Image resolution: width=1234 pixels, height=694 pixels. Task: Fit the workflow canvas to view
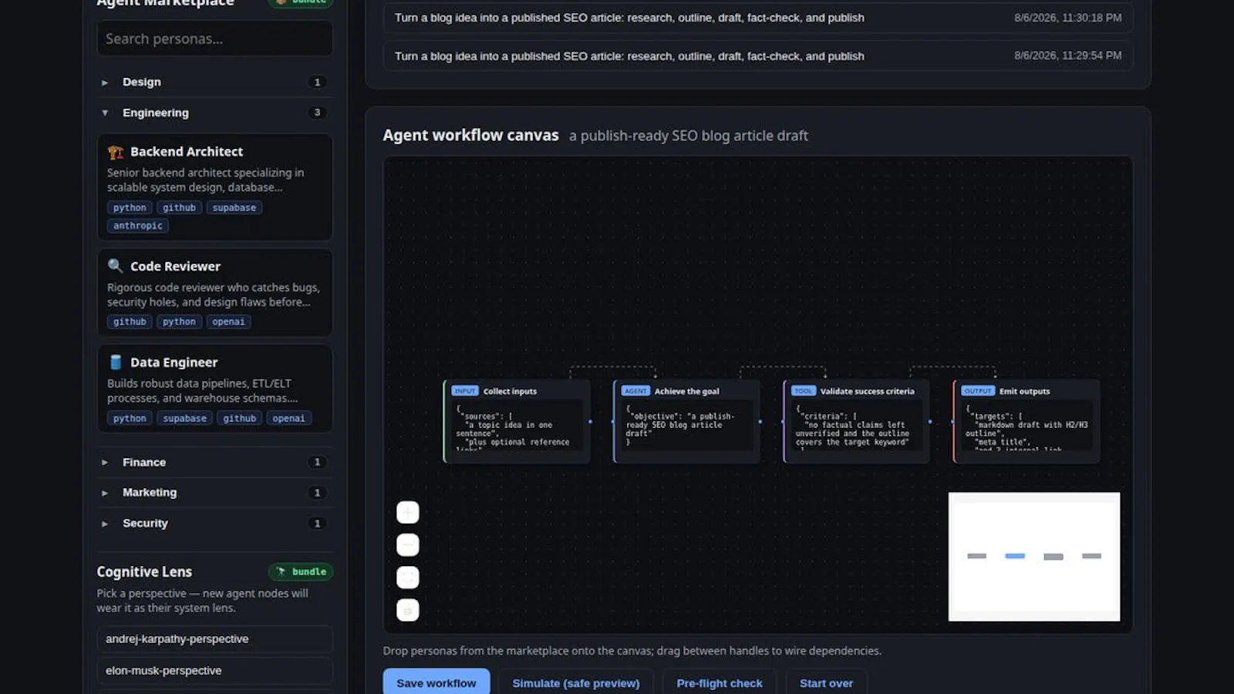click(x=408, y=578)
